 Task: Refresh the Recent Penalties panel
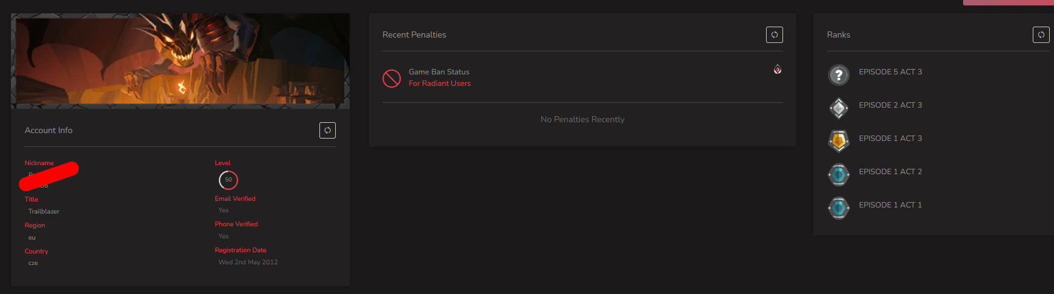point(774,34)
